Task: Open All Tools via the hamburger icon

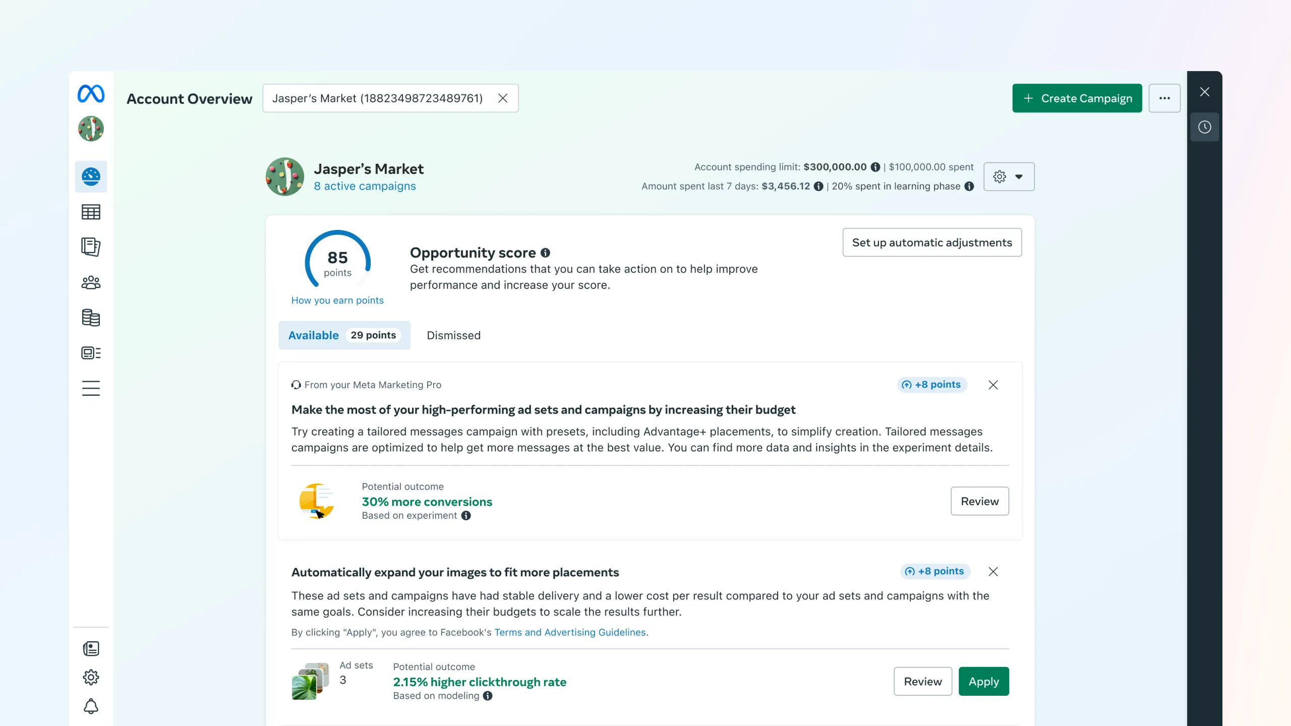Action: pyautogui.click(x=91, y=388)
